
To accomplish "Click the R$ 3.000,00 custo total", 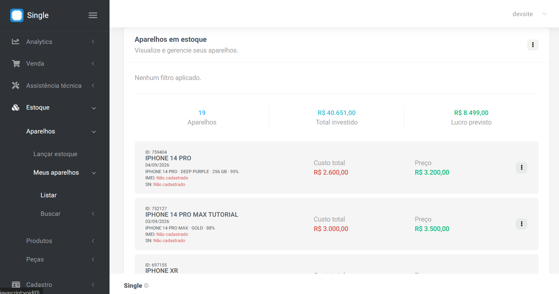I will [x=331, y=229].
